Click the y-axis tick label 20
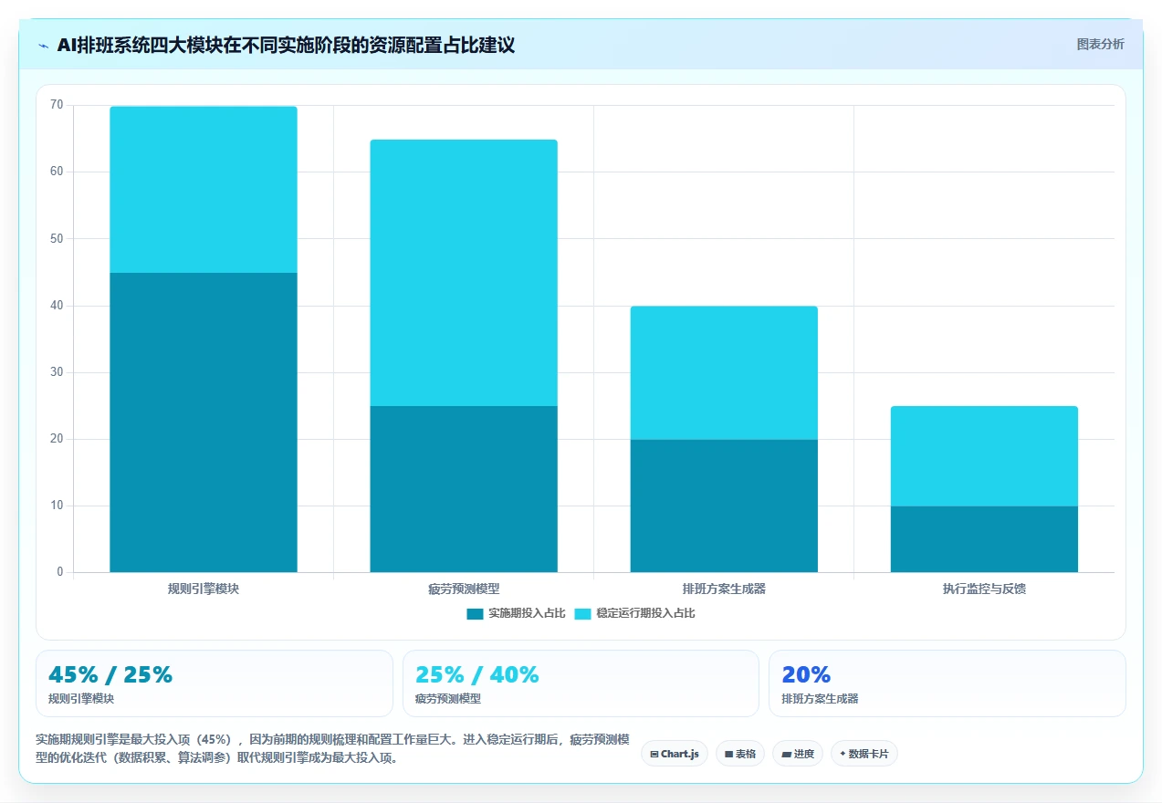1162x803 pixels. click(57, 439)
